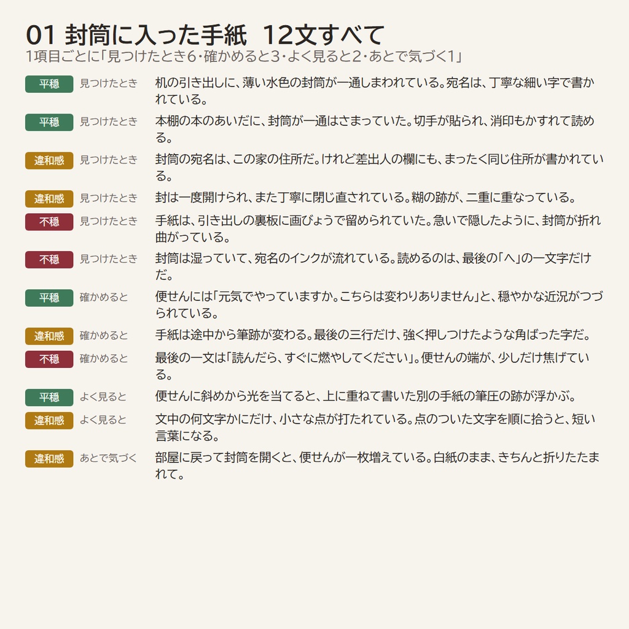Click '見つけたとき' label in the '机の引き出しに' row
Screen dimensions: 629x629
tap(109, 83)
